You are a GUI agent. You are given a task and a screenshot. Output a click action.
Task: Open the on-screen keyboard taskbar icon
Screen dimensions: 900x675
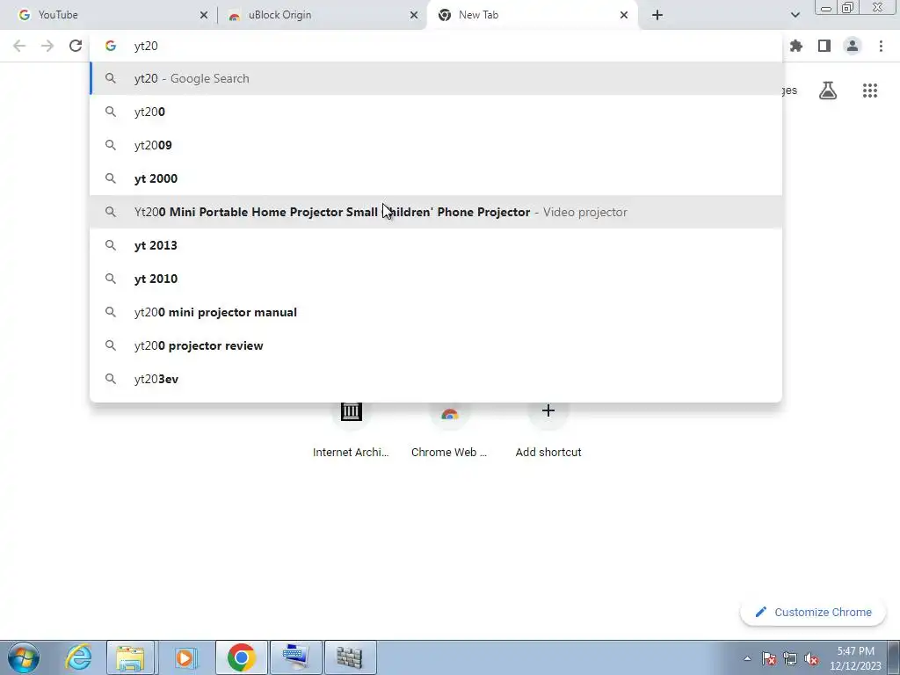click(295, 657)
